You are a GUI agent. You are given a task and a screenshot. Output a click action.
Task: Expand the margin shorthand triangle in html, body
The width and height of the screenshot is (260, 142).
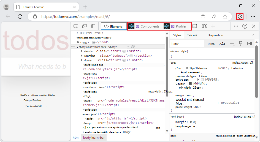pos(191,122)
